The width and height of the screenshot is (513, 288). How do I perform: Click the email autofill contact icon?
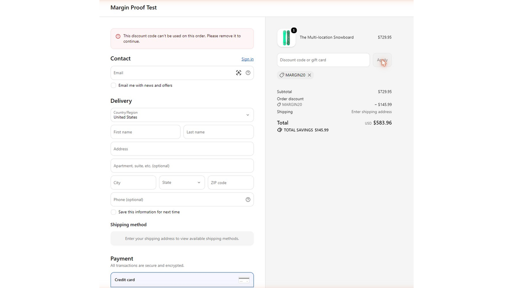click(x=238, y=73)
